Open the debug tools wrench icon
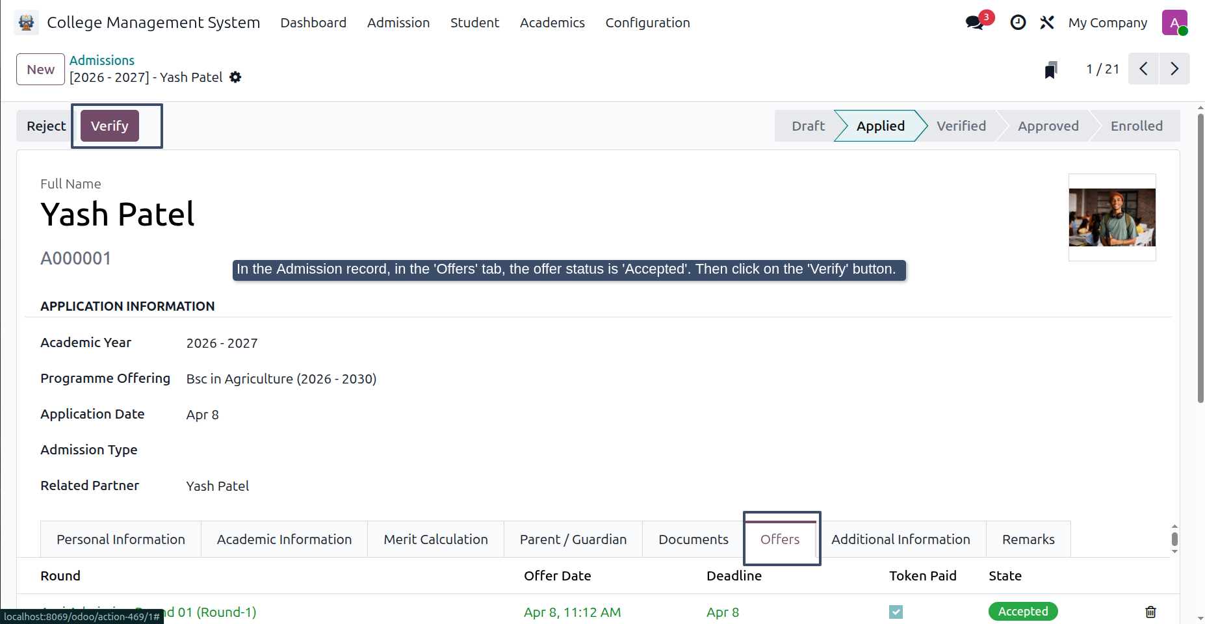The width and height of the screenshot is (1205, 624). [1046, 23]
